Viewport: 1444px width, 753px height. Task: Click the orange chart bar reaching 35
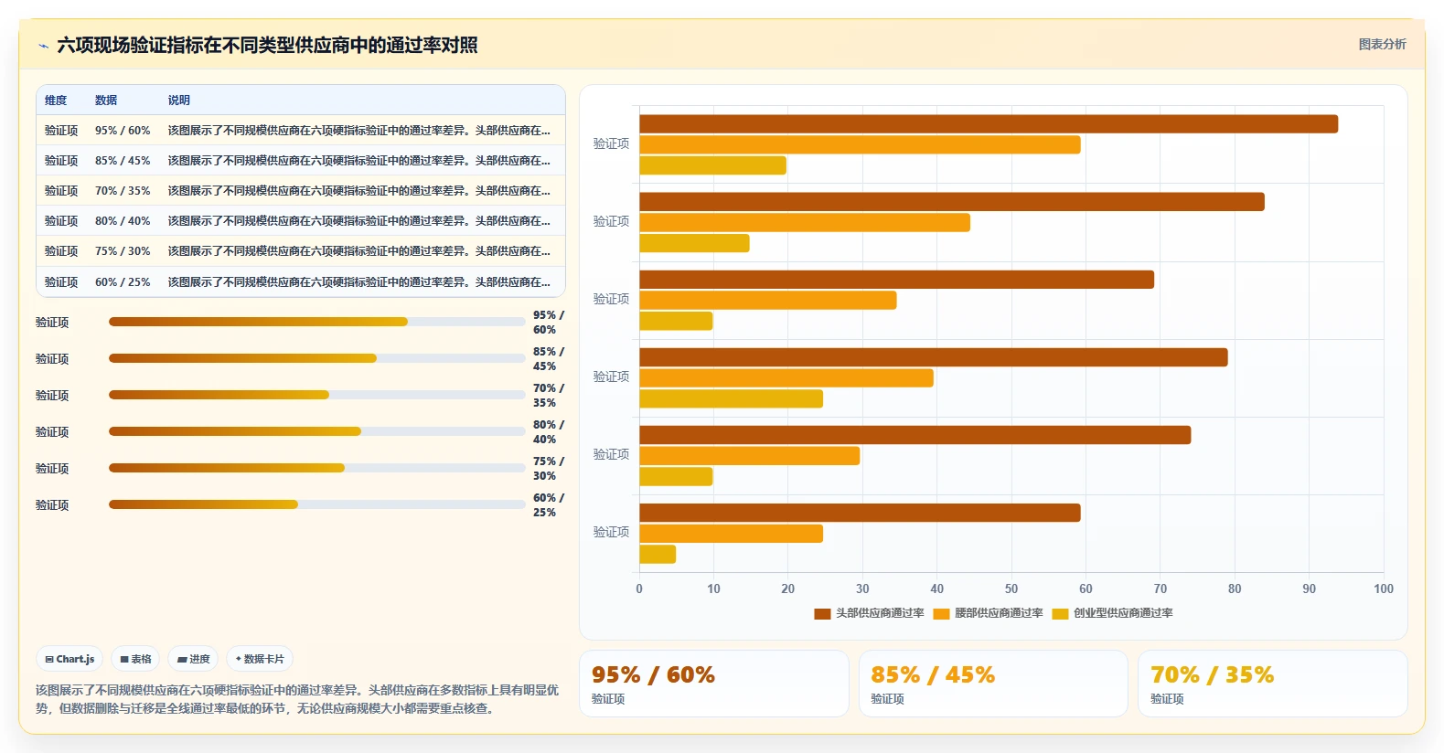point(768,300)
